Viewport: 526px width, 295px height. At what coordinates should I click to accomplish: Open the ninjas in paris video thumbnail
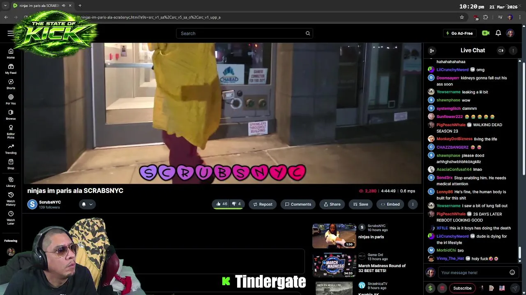click(x=334, y=236)
